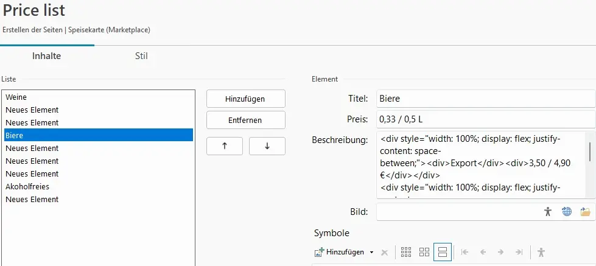Screen dimensions: 596x266
Task: Select the large list view for symbols
Action: click(443, 252)
